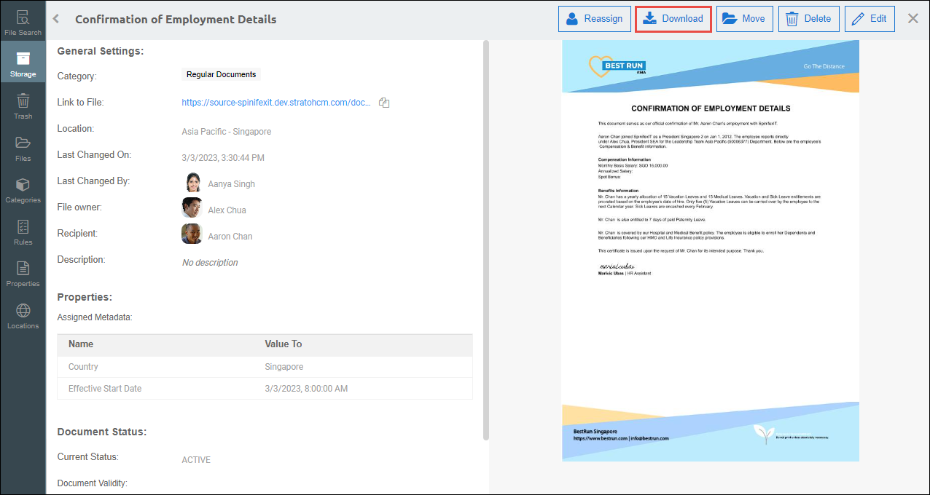This screenshot has height=495, width=930.
Task: Click the Reassign button
Action: click(x=594, y=19)
